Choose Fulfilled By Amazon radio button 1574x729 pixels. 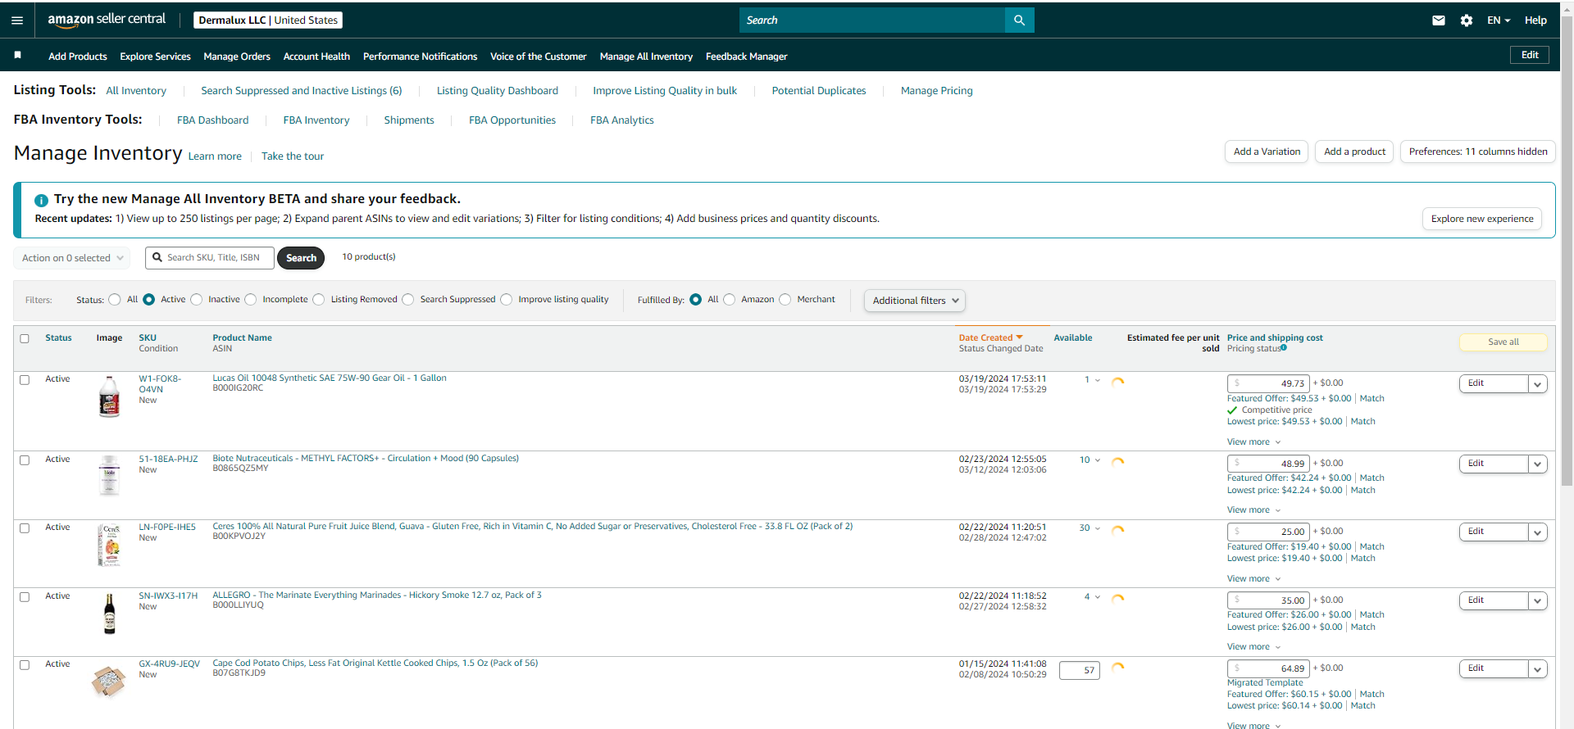click(730, 300)
